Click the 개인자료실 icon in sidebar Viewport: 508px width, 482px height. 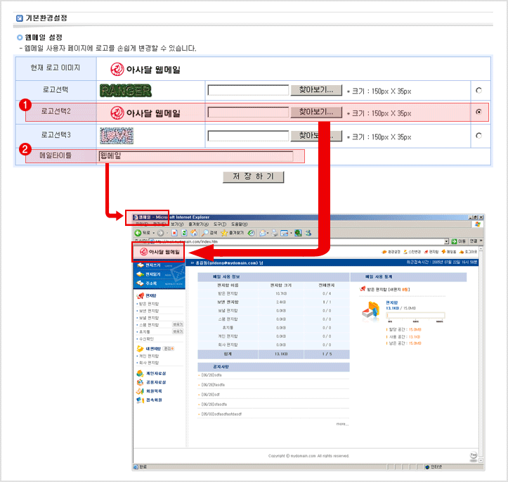[140, 373]
